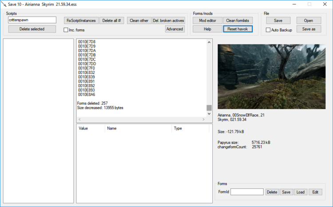This screenshot has height=207, width=333.
Task: Click the log scrollbar down arrow
Action: [209, 114]
